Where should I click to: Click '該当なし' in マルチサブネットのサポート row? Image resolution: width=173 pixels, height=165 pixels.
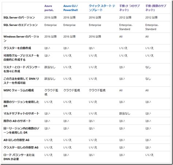[x=125, y=113]
